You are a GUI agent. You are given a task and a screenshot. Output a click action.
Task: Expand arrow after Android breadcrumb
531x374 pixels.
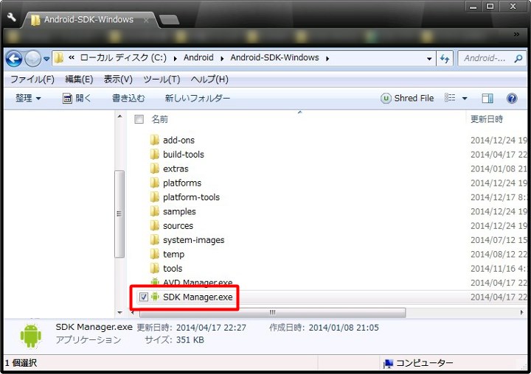222,58
